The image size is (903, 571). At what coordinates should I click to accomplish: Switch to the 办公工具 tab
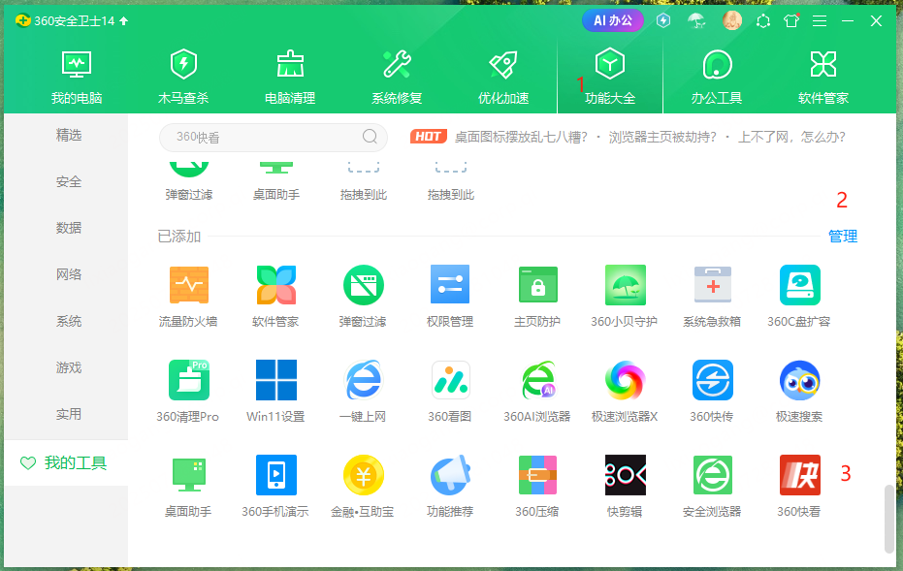point(716,76)
